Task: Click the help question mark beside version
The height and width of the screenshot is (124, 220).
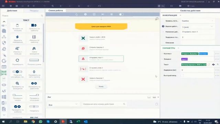Action: pyautogui.click(x=163, y=26)
